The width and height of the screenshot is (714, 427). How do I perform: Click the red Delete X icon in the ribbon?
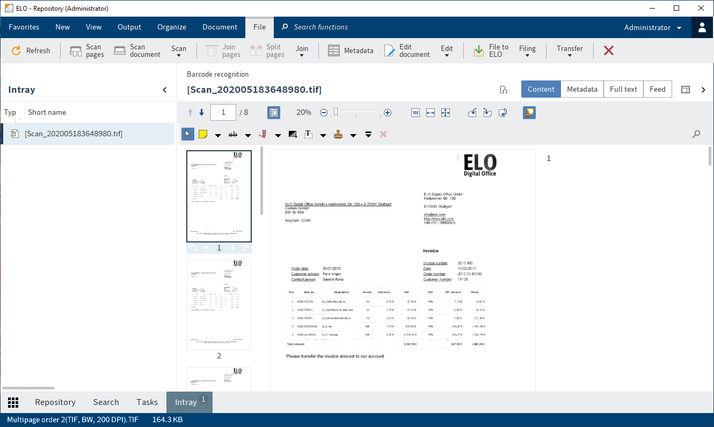[x=609, y=50]
